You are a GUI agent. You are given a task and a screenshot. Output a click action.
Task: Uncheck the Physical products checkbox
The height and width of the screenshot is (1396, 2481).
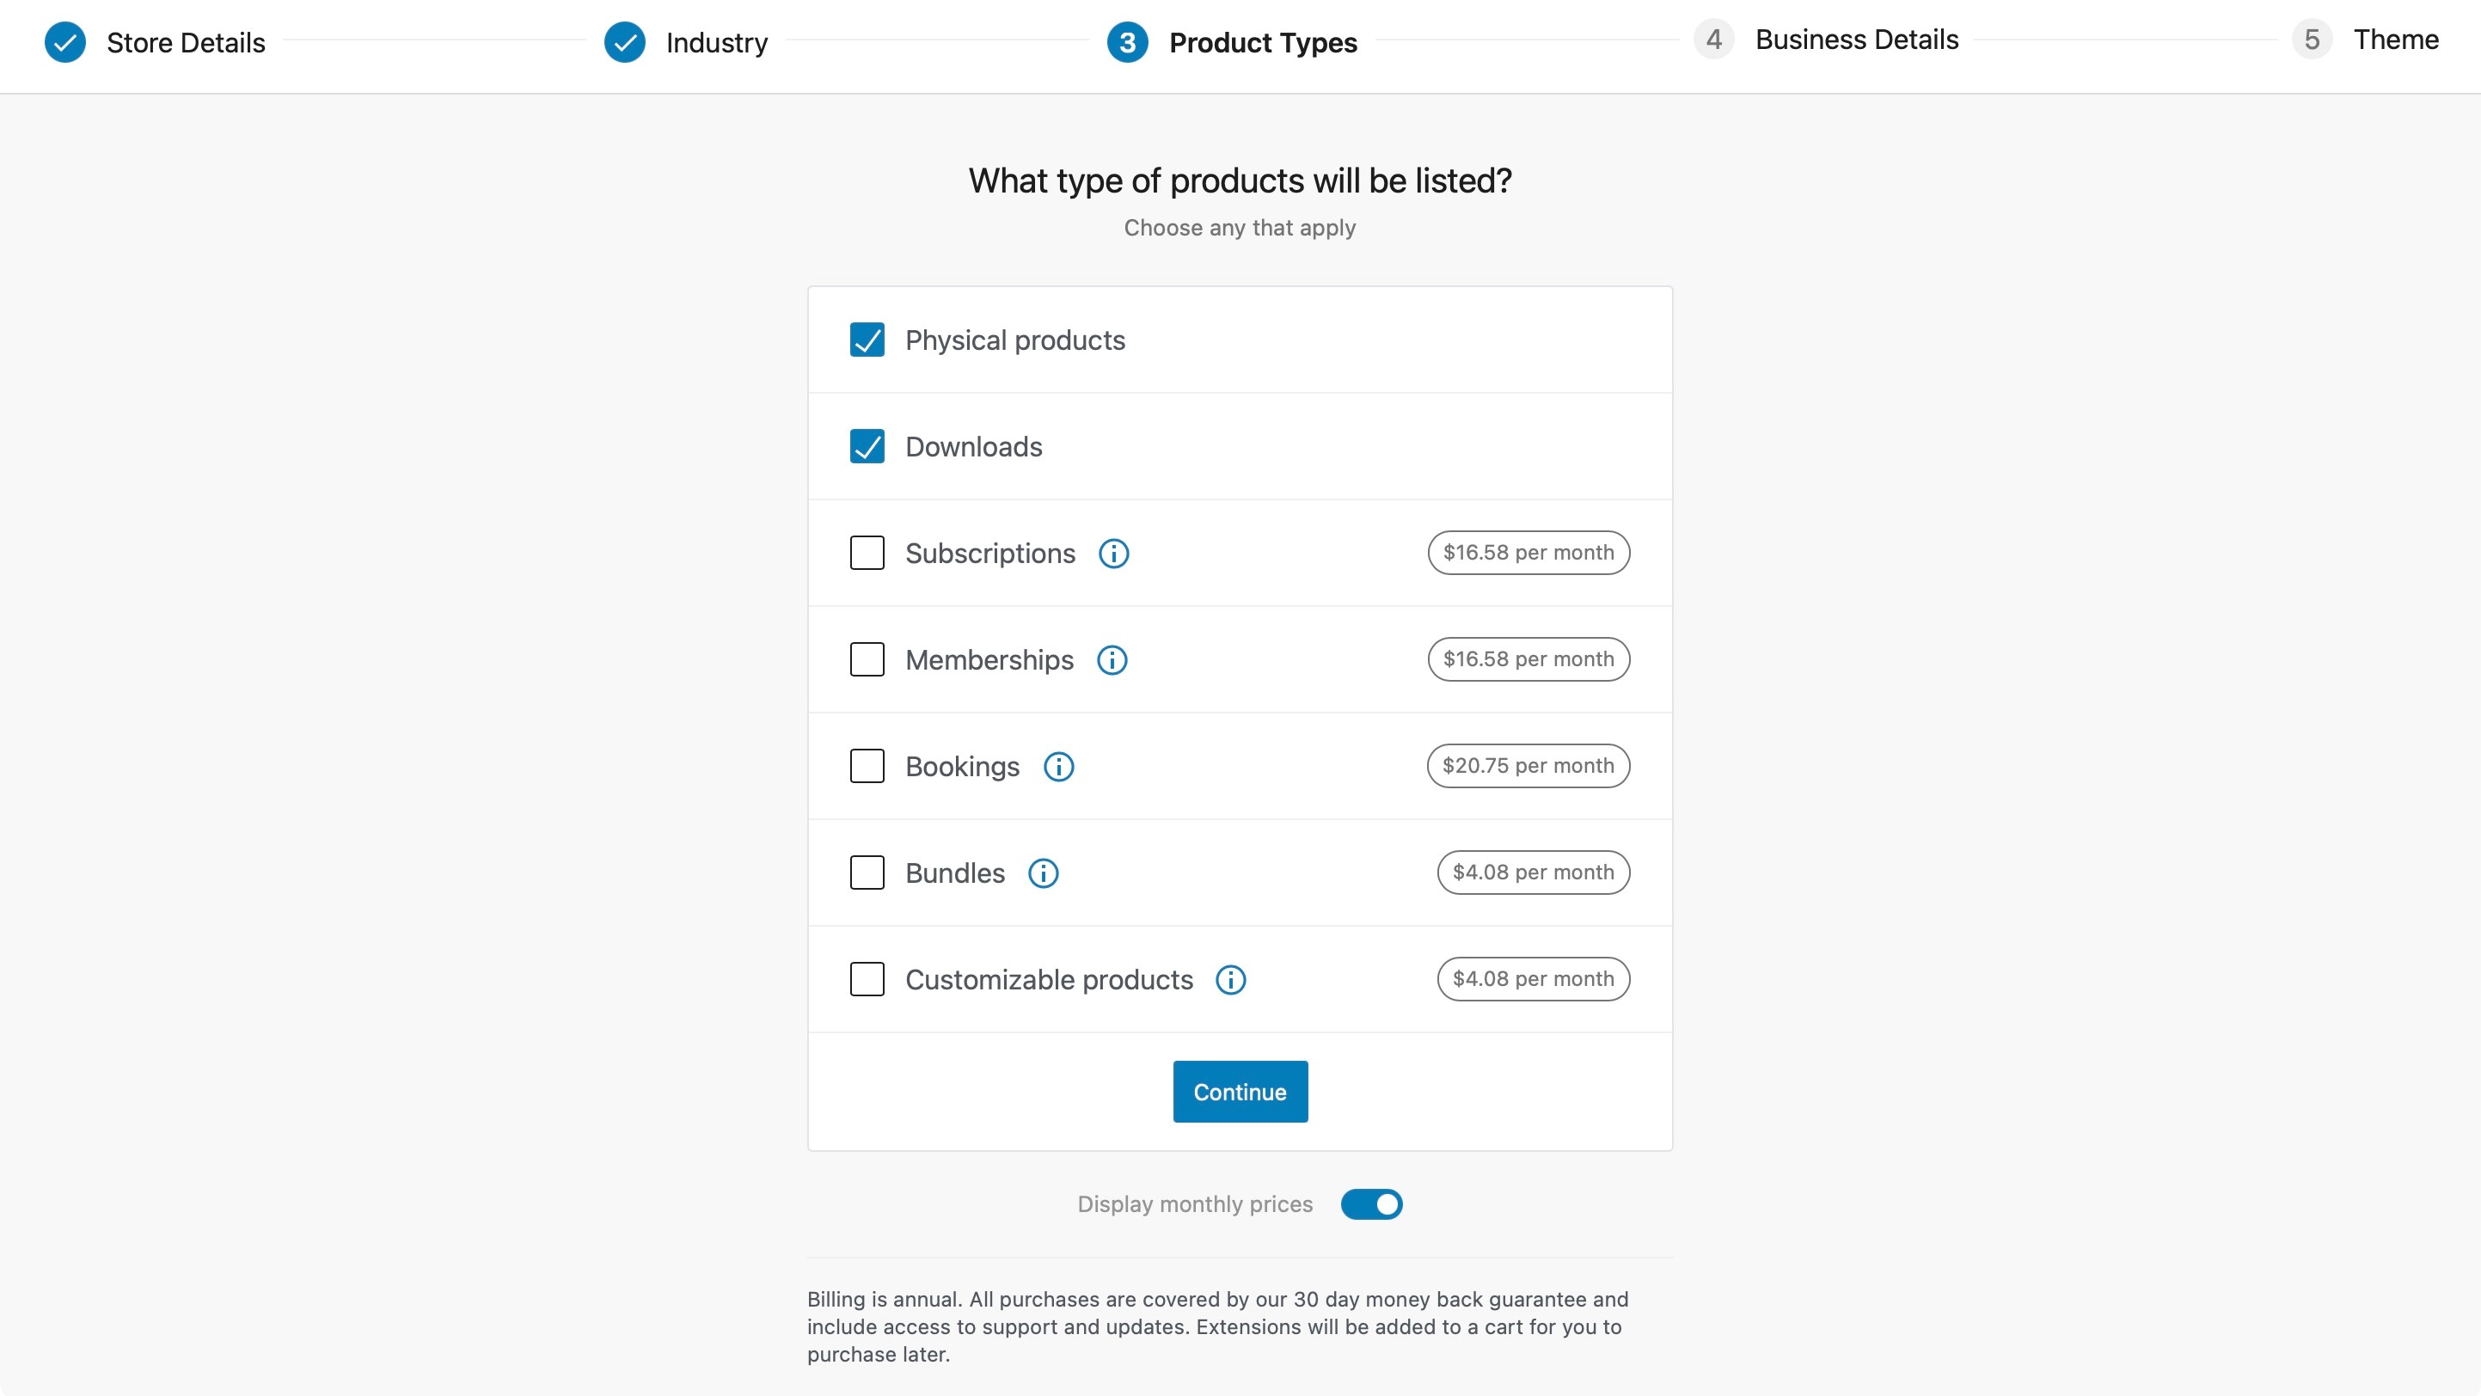click(x=867, y=340)
